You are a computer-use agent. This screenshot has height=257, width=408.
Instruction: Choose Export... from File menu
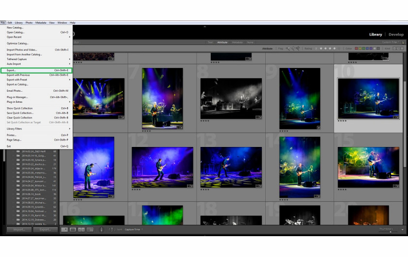click(x=36, y=70)
